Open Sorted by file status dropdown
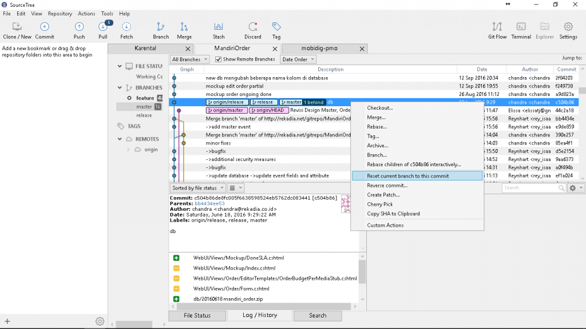 tap(197, 188)
